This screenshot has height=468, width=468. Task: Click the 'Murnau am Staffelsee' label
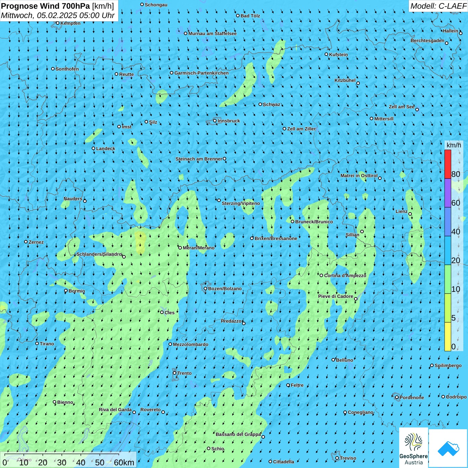click(212, 33)
